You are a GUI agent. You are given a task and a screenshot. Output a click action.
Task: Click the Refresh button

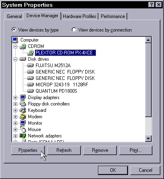(x=64, y=150)
